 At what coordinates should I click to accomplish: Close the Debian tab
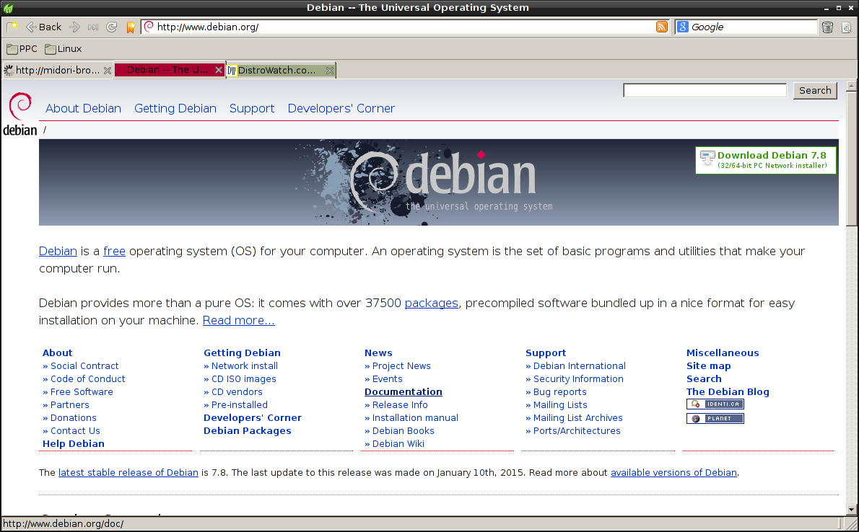click(x=219, y=70)
